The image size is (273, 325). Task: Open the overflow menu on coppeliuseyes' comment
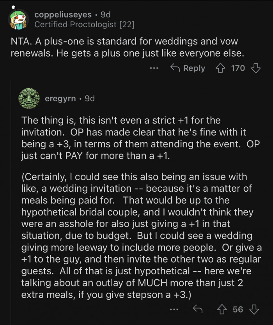coord(154,68)
